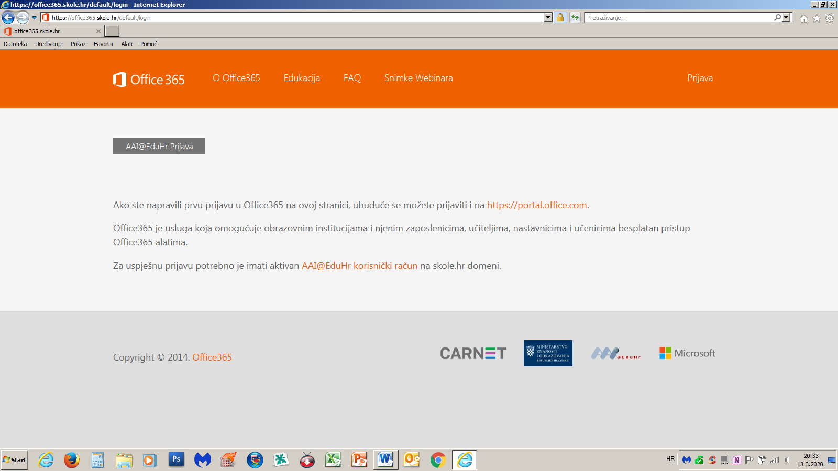Click the Office 365 logo

click(x=149, y=80)
